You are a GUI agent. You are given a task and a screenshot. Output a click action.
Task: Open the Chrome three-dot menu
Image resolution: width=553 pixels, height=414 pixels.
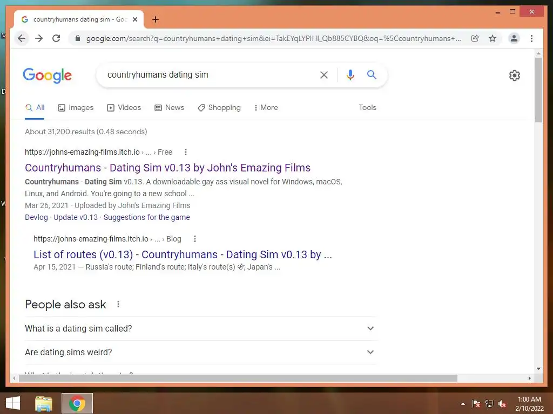(531, 38)
